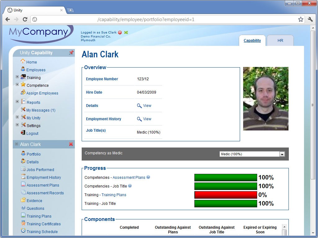Viewport: 318px width, 238px height.
Task: Bookmark page with the star icon
Action: tap(301, 20)
